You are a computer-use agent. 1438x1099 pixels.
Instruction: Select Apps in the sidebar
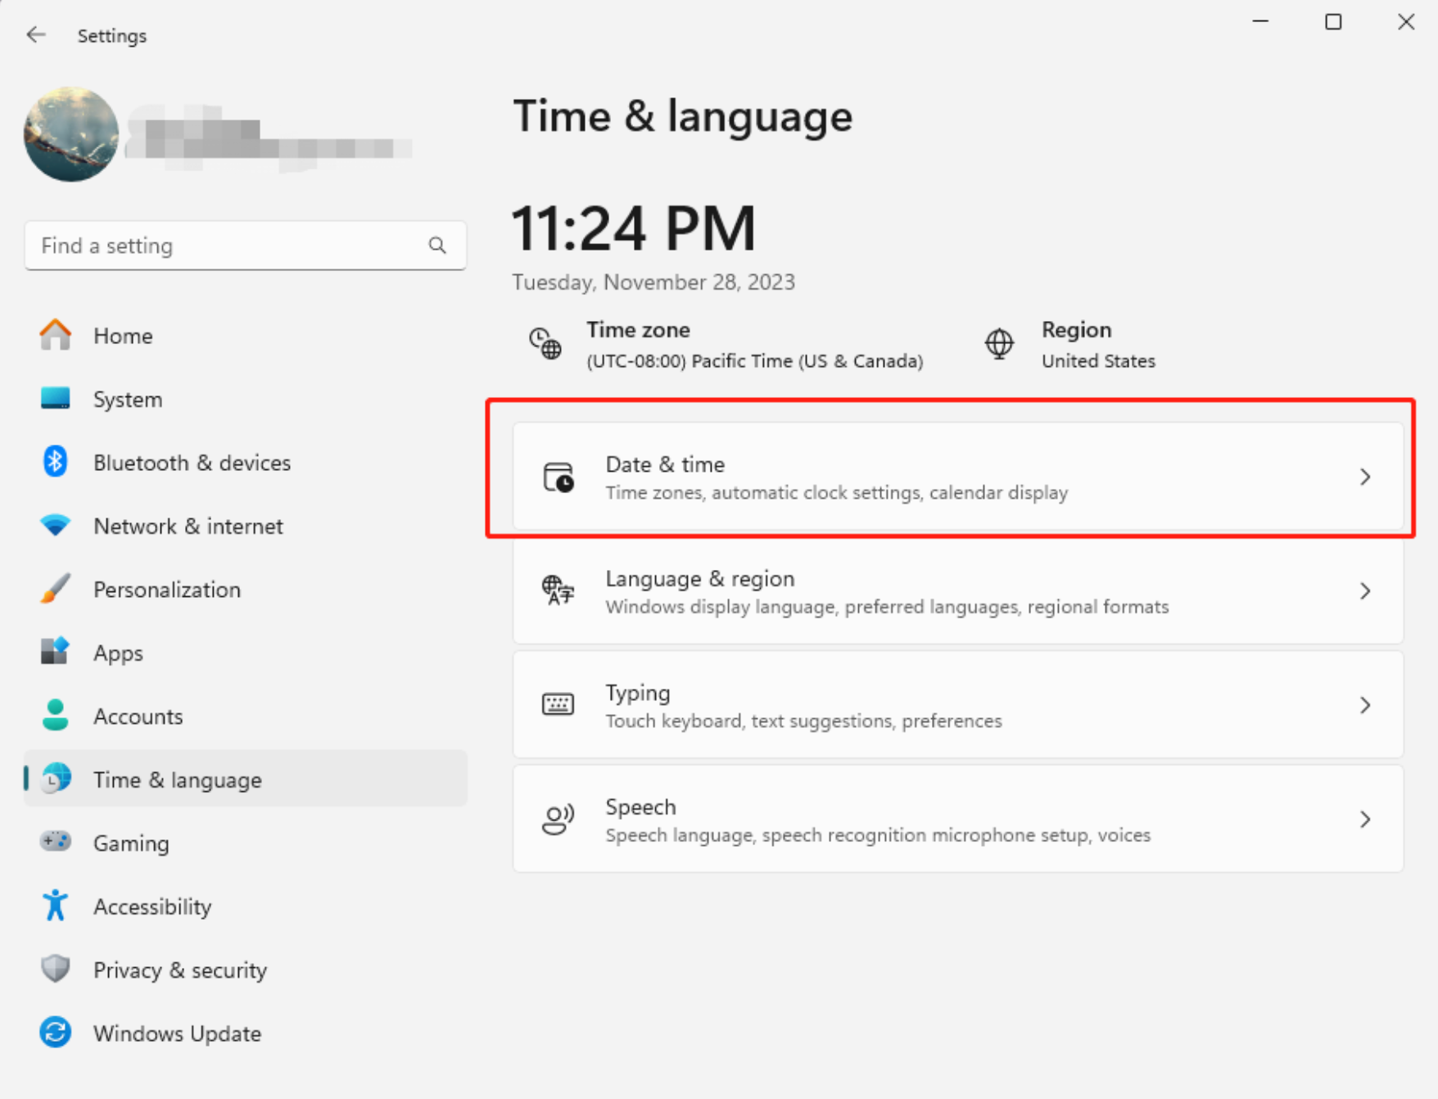pos(118,654)
